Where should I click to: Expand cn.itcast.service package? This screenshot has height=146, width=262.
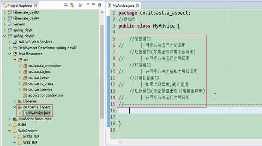[20, 90]
